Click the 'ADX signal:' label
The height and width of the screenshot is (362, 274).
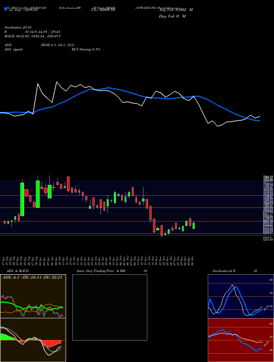13,49
